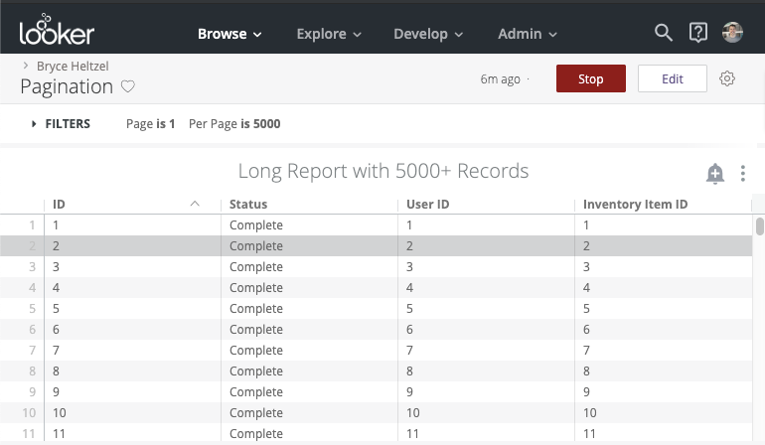The image size is (765, 445).
Task: Open the user profile avatar
Action: pyautogui.click(x=732, y=33)
